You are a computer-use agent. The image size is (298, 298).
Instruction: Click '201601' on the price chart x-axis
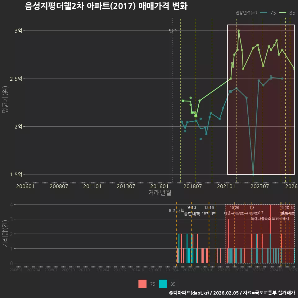[159, 186]
